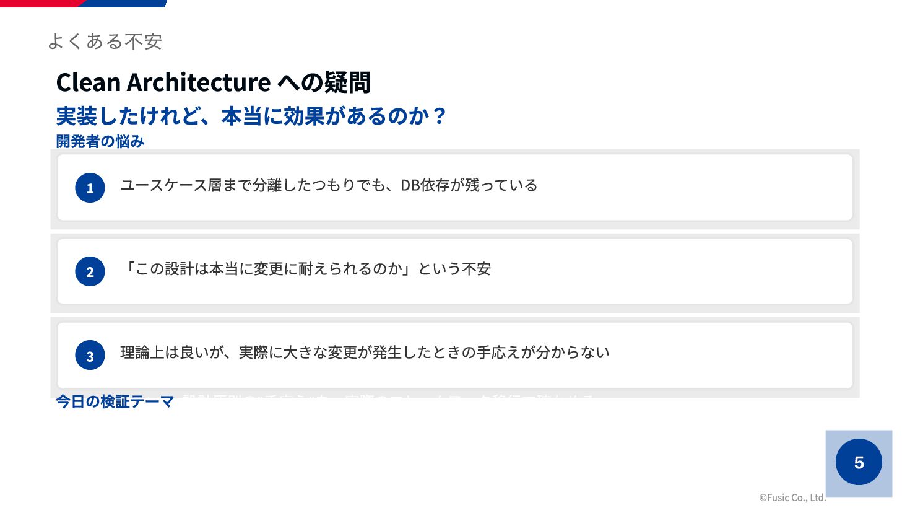Click the number 3 circle badge

coord(90,356)
